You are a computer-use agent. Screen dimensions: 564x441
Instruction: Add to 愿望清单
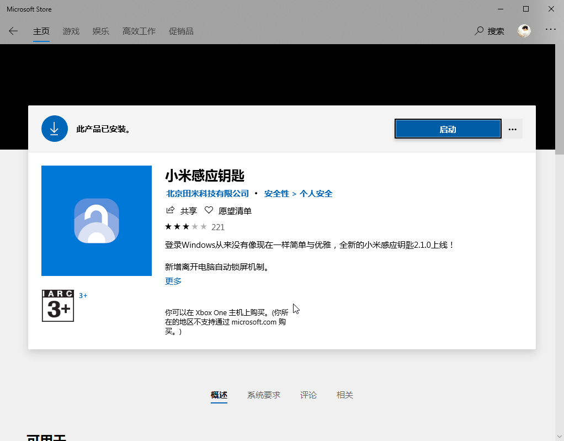[x=235, y=211]
